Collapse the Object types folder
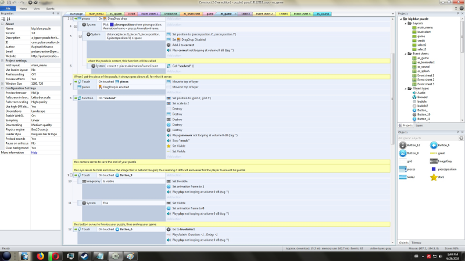Image resolution: width=465 pixels, height=261 pixels. [406, 88]
